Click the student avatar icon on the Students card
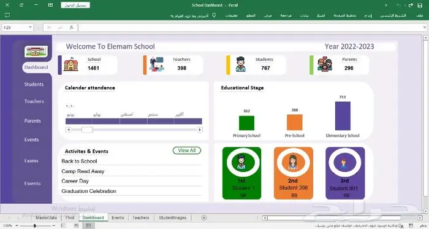Viewport: 429px width, 229px height. pyautogui.click(x=241, y=64)
